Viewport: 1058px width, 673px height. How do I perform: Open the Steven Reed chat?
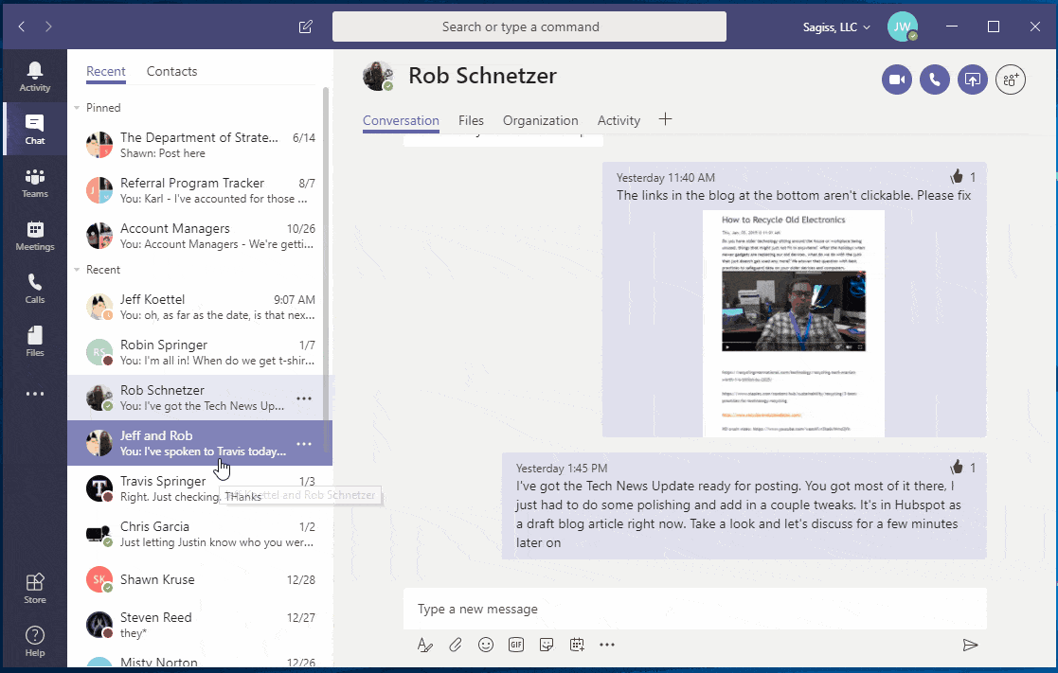point(200,625)
